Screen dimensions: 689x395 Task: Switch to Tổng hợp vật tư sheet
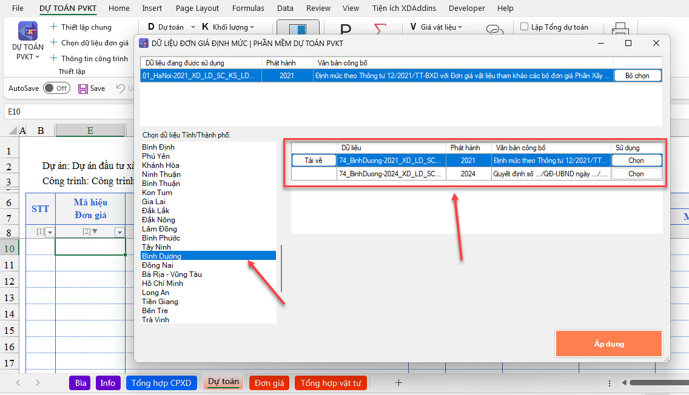[x=331, y=383]
